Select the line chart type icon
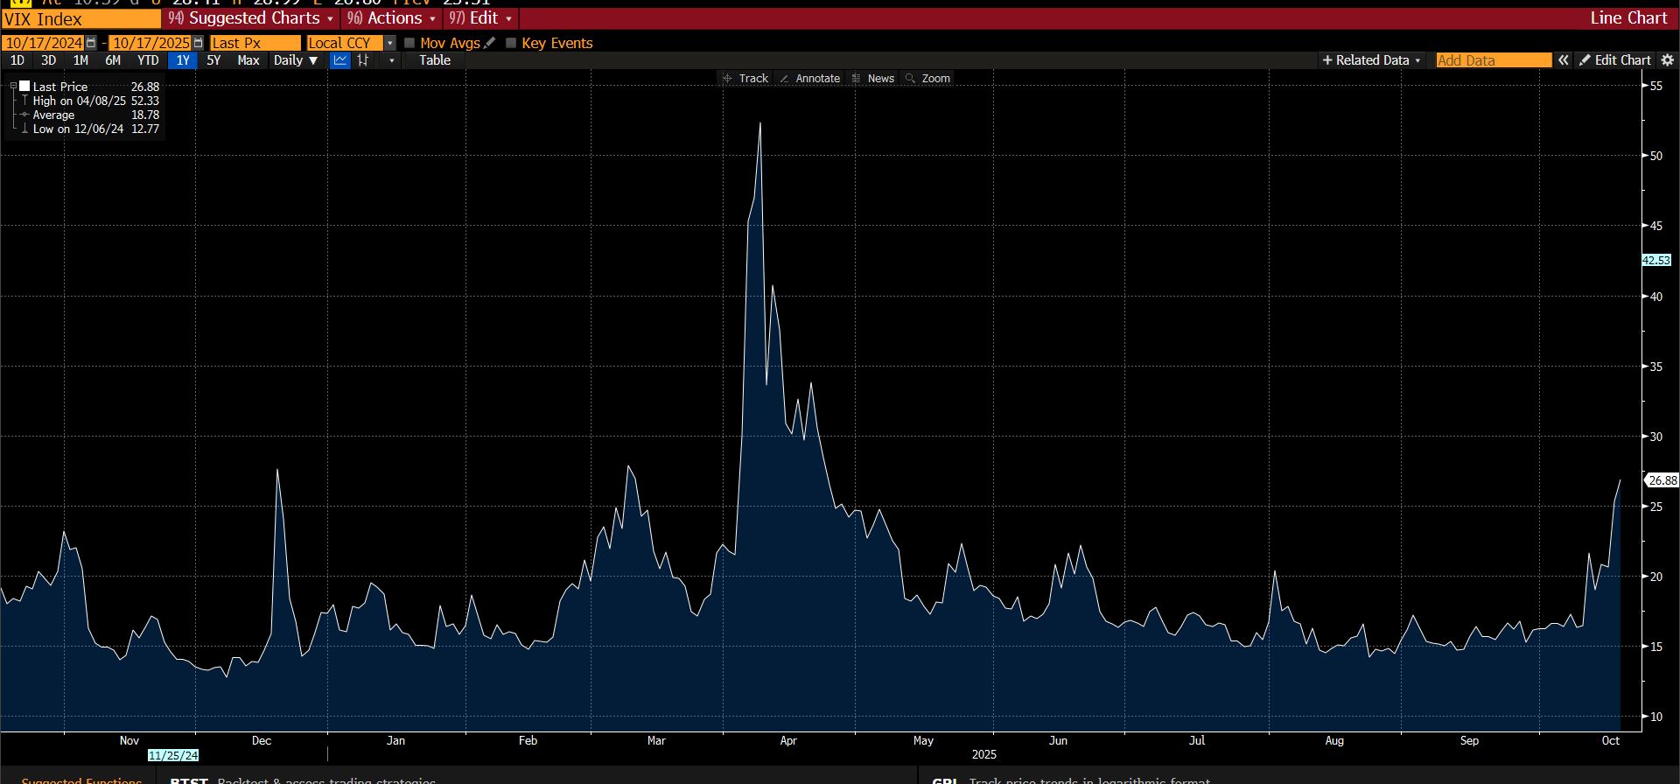 (340, 60)
